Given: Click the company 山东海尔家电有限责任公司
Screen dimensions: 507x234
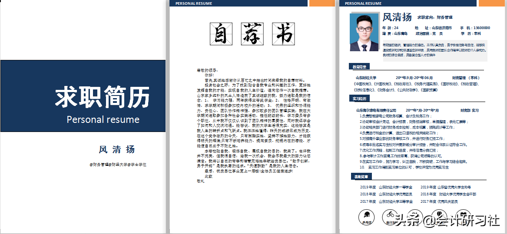Looking at the screenshot, I should pos(376,111).
